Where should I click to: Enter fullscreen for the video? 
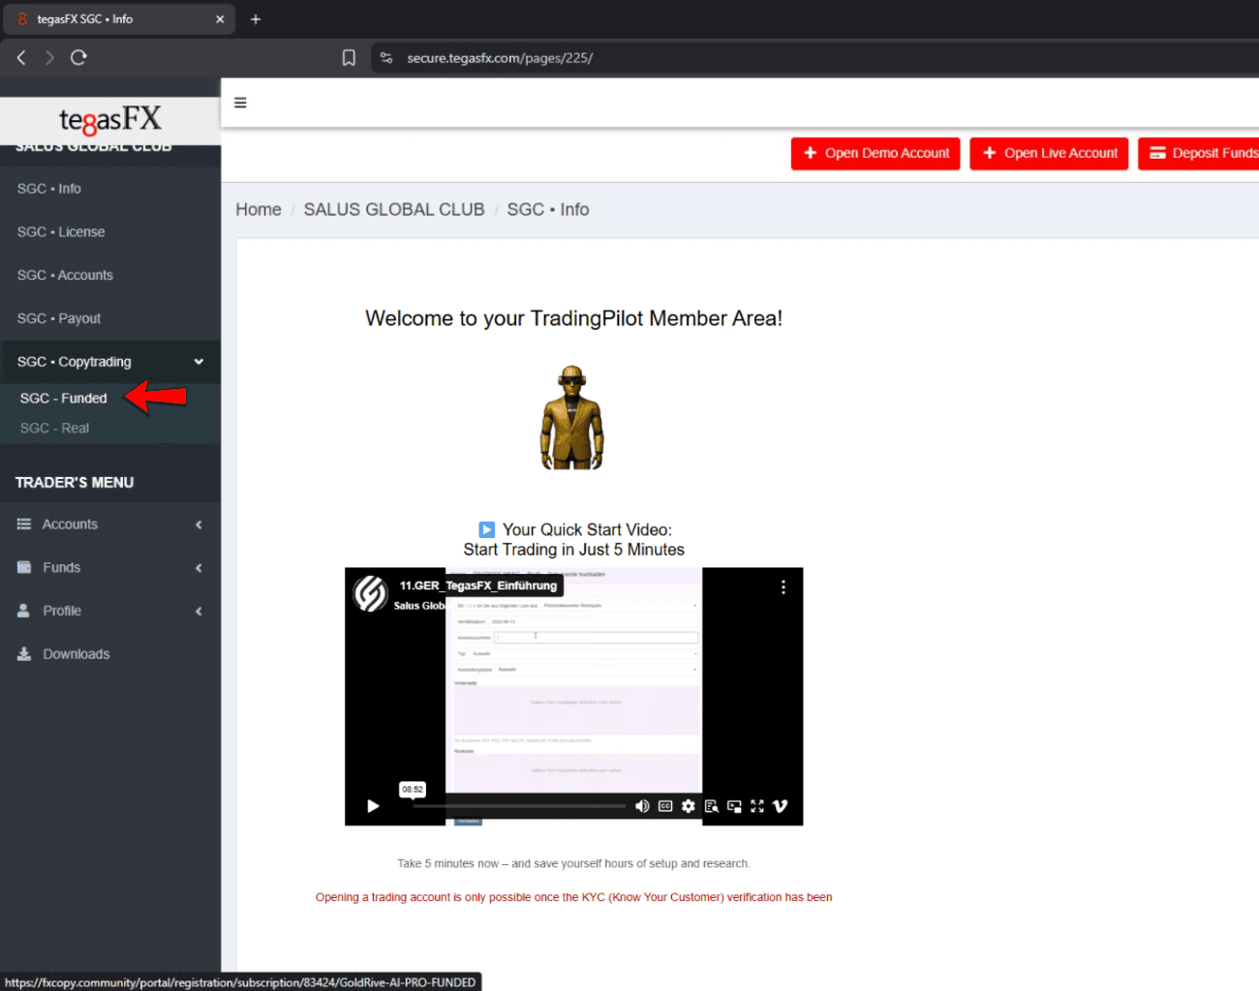point(757,806)
